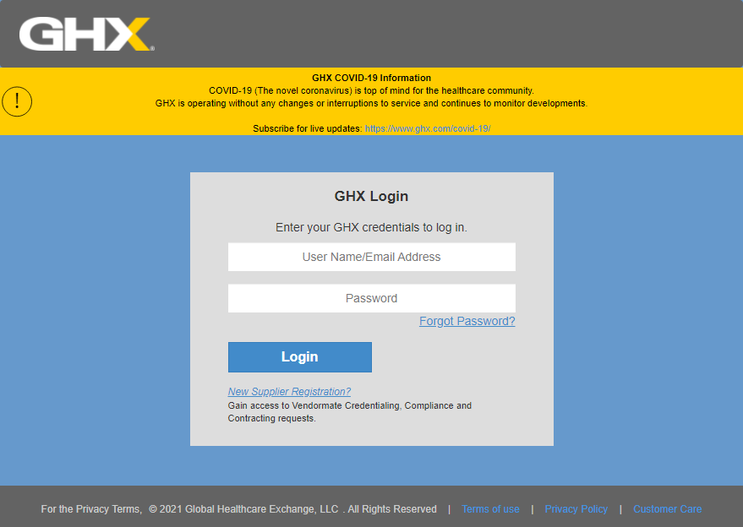Open the ghx.com/covid-19 updates link

coord(428,128)
